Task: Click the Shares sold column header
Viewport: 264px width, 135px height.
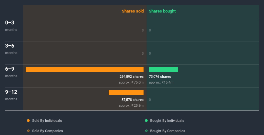Action: pyautogui.click(x=133, y=11)
